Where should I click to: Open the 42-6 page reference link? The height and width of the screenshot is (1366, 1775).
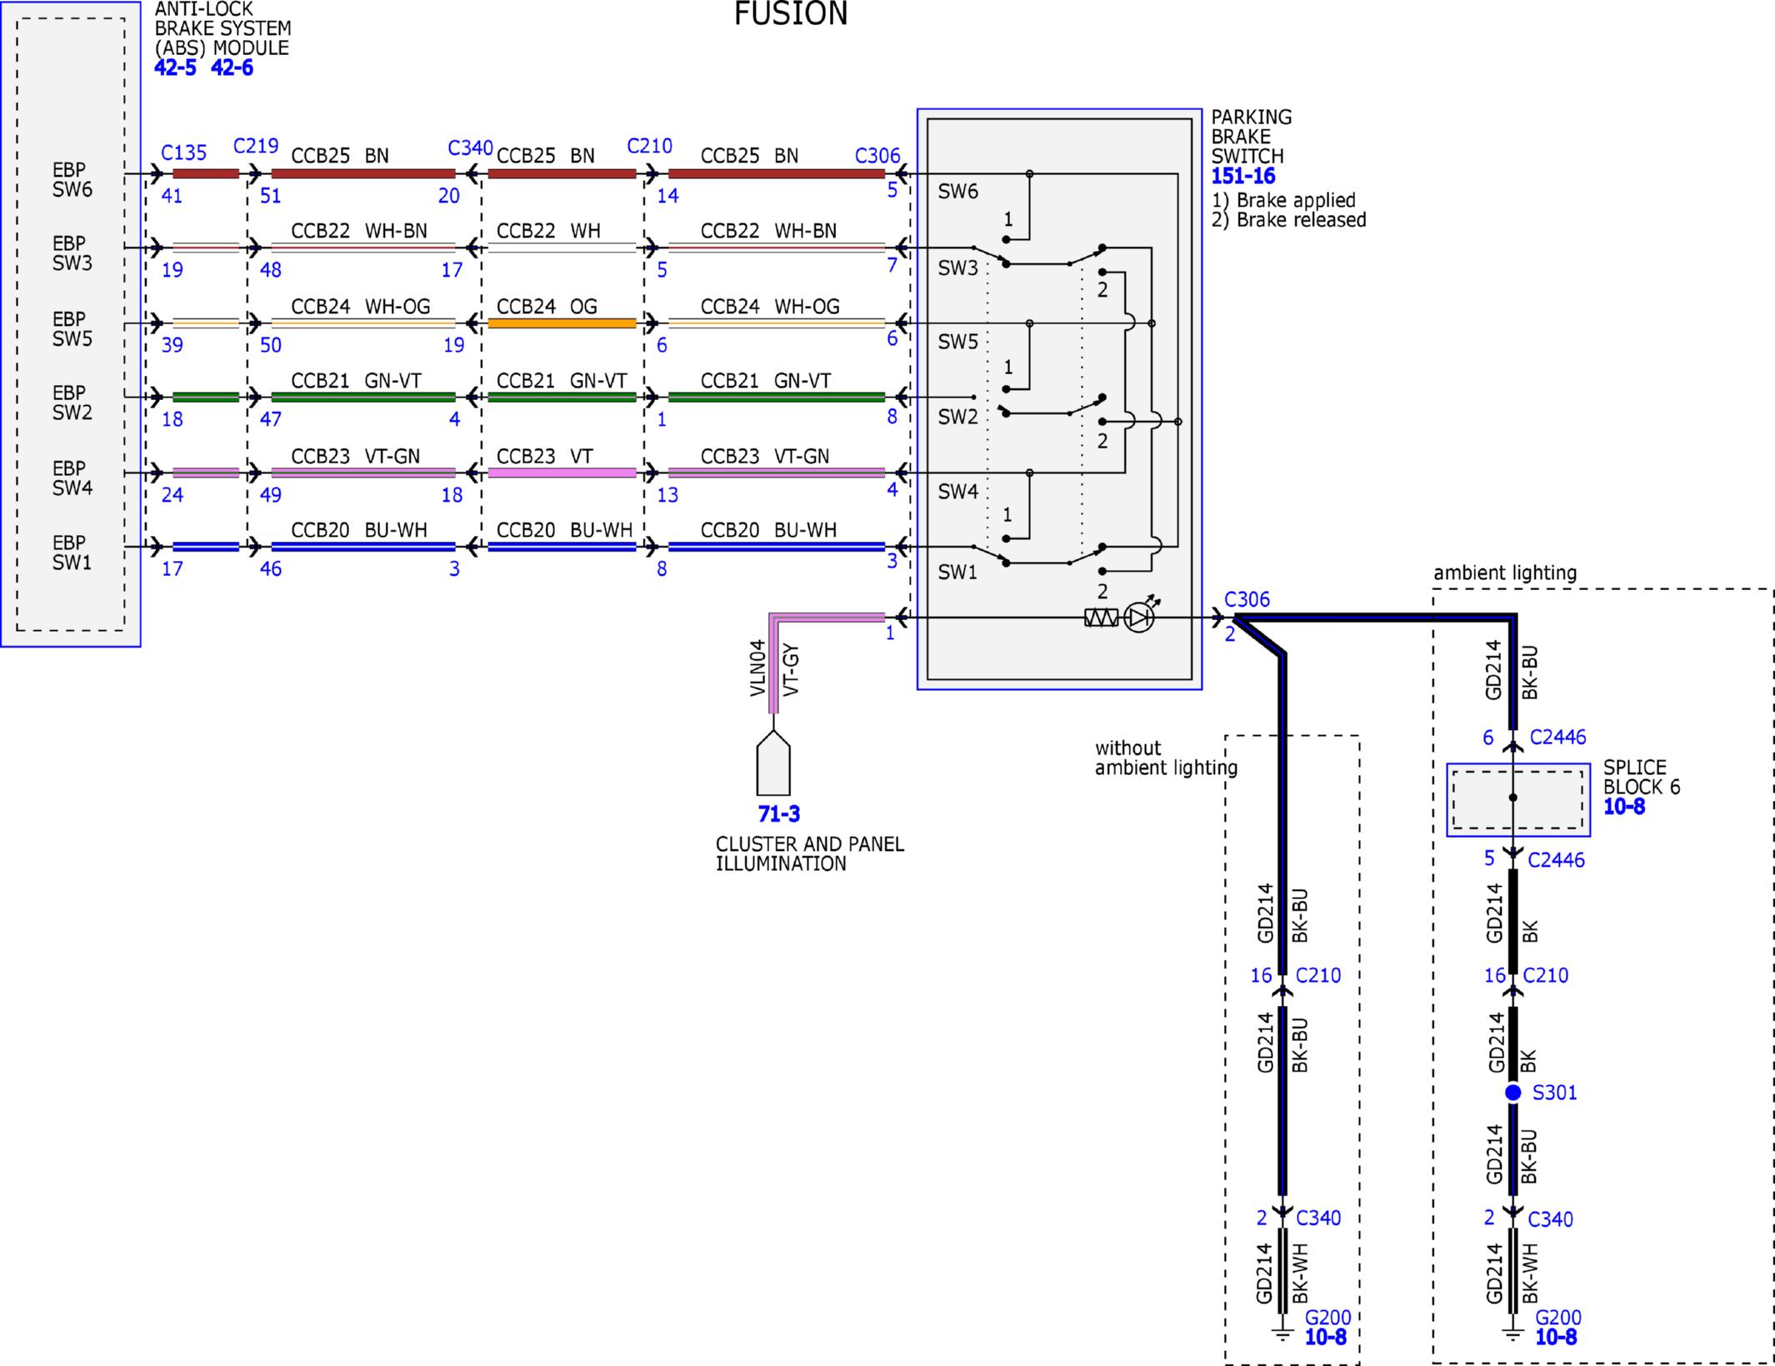point(232,68)
